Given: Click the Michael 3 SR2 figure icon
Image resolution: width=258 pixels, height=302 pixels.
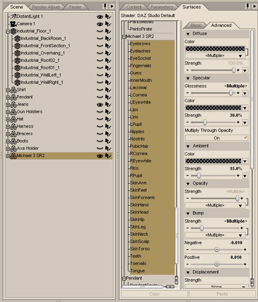Looking at the screenshot, I should coord(13,155).
